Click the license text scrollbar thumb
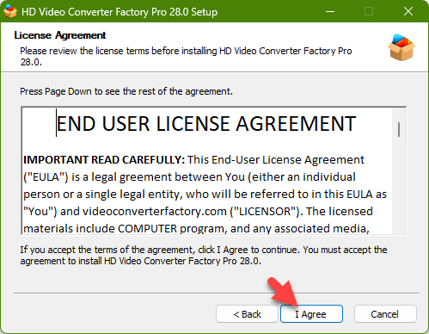429x334 pixels. coord(399,129)
